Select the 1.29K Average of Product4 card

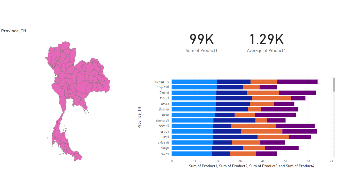(266, 43)
